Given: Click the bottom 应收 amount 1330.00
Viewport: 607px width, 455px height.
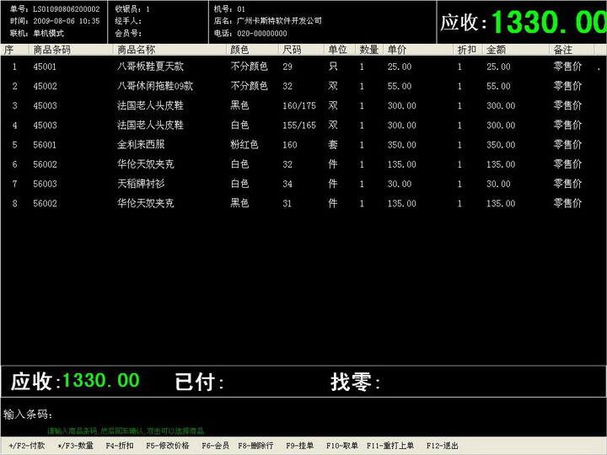Looking at the screenshot, I should (100, 381).
